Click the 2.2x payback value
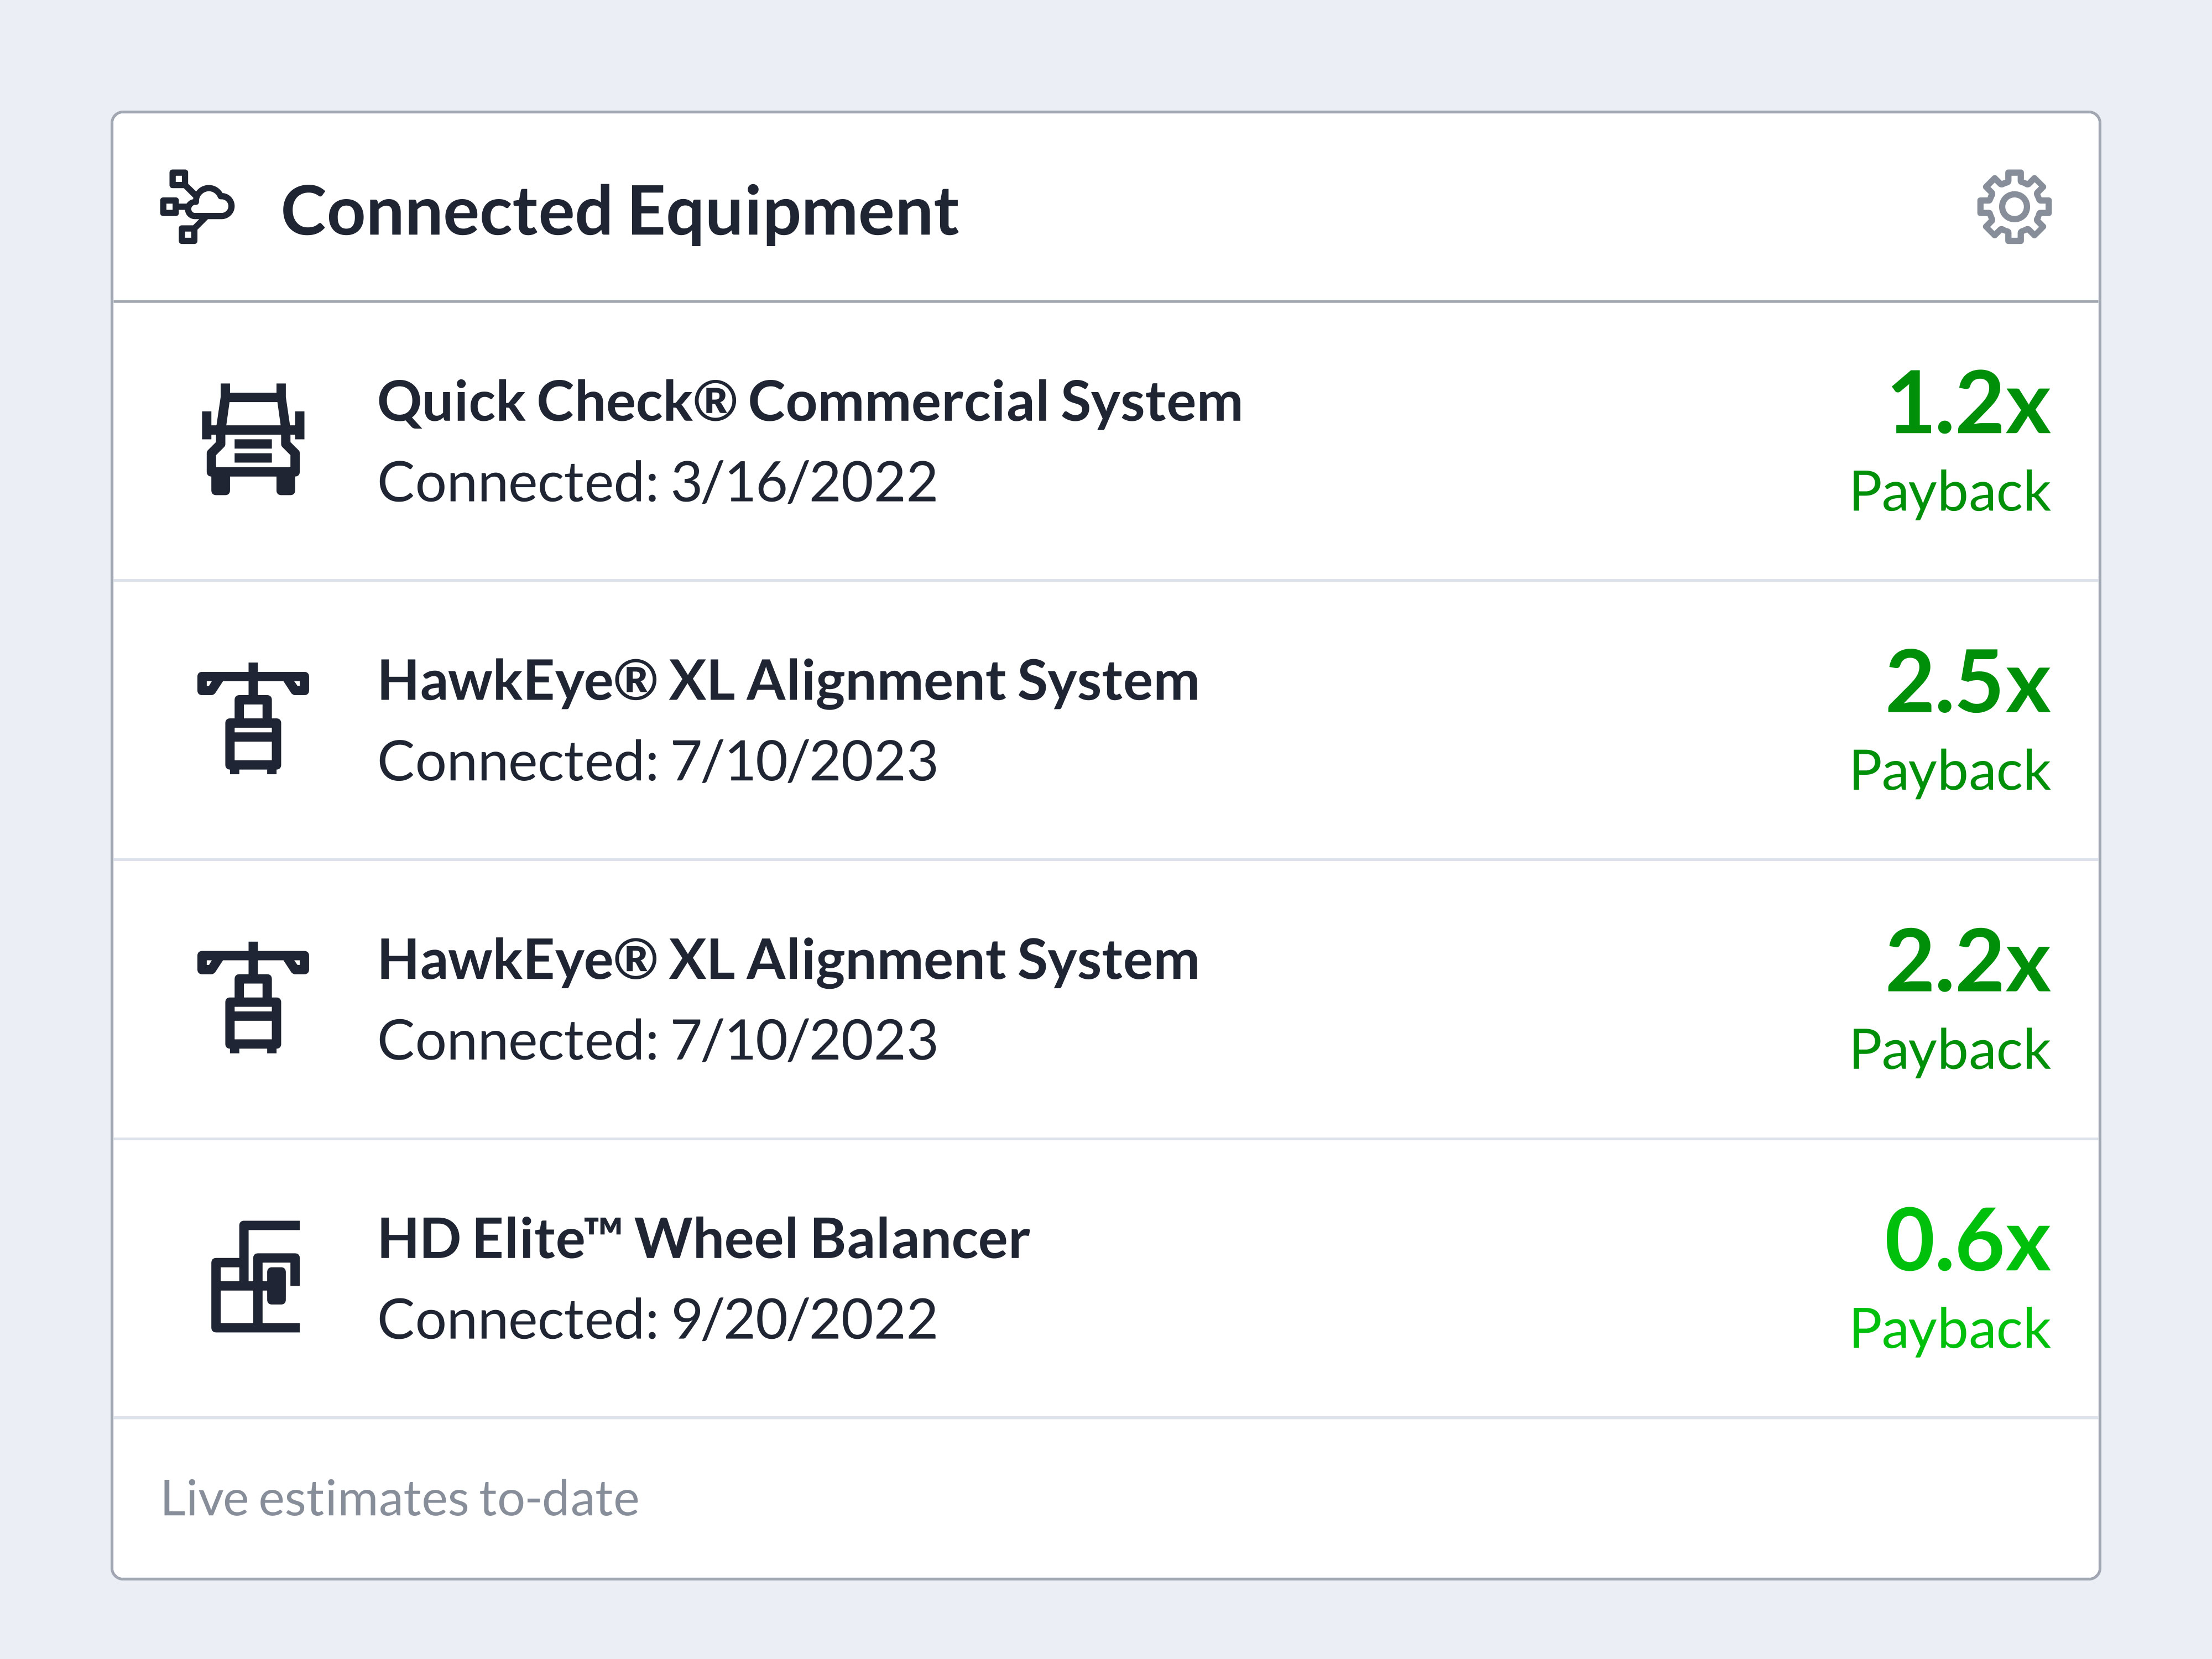Screen dimensions: 2212x1659 coord(1968,961)
